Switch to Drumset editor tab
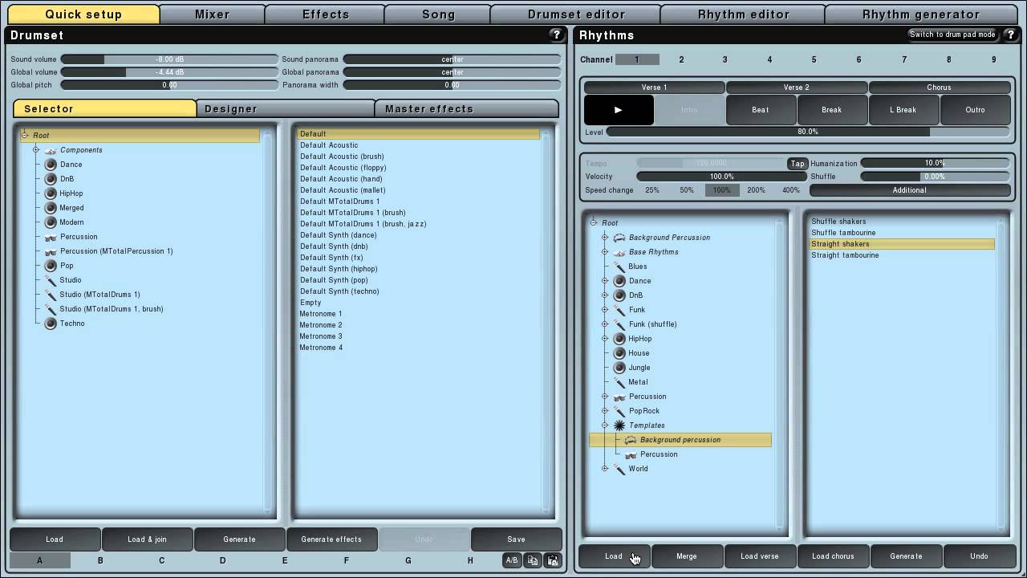The width and height of the screenshot is (1027, 578). [575, 14]
